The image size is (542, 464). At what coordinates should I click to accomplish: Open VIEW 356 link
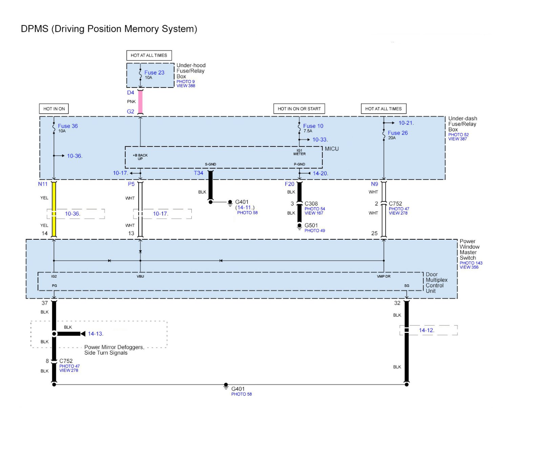click(x=469, y=267)
